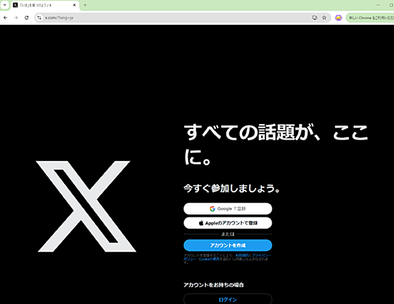Click the large X logo
The image size is (394, 304).
pyautogui.click(x=86, y=206)
